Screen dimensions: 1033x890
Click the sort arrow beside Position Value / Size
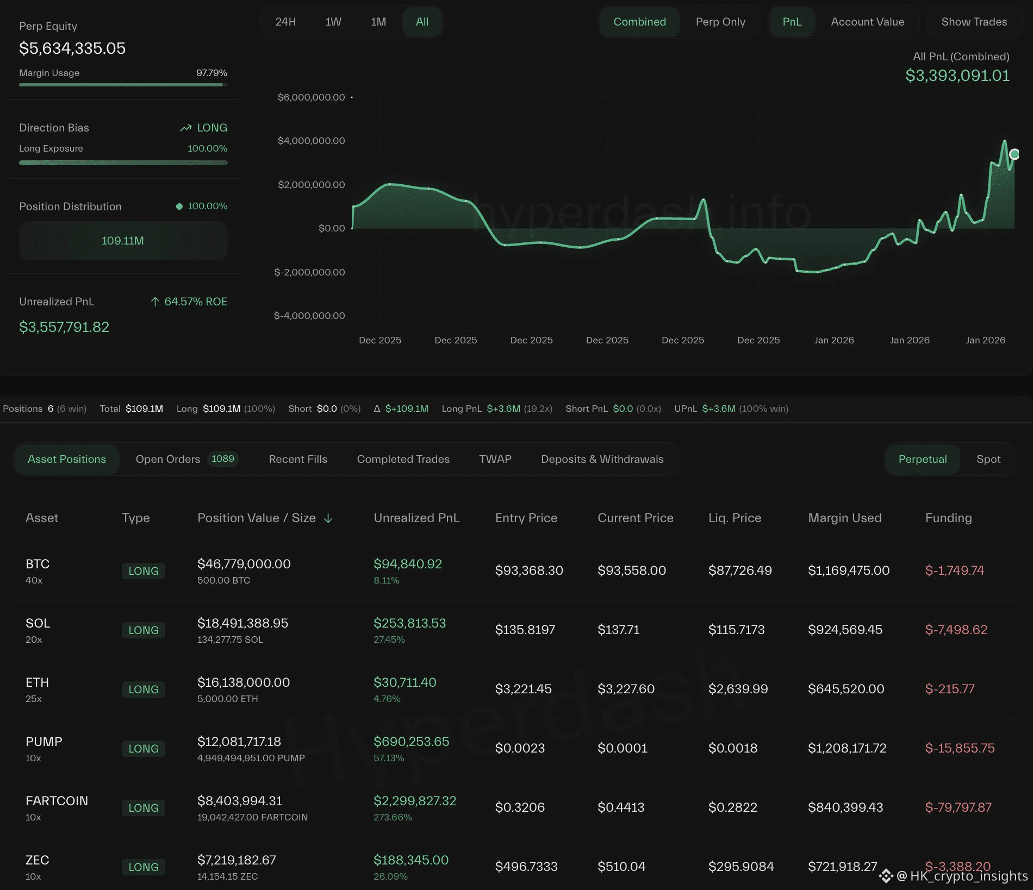[x=328, y=518]
